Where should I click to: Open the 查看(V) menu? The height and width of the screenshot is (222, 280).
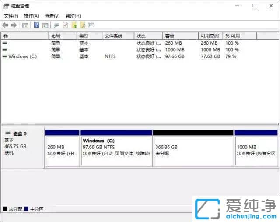point(52,16)
